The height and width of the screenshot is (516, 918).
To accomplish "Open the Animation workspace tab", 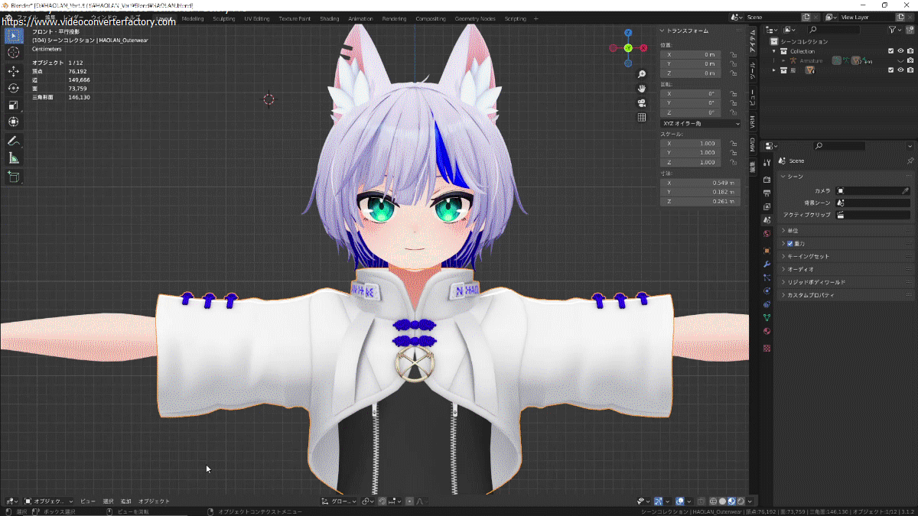I will point(360,17).
